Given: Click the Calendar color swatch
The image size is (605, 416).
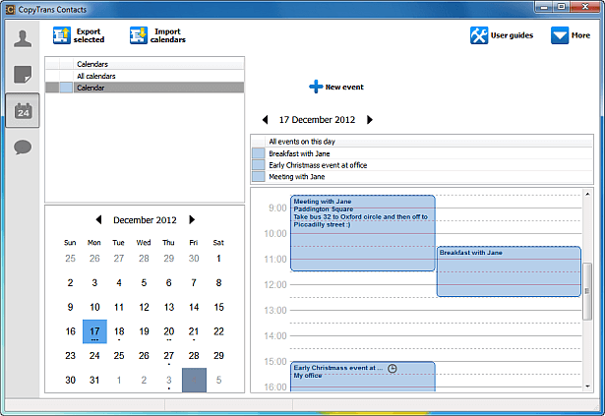Looking at the screenshot, I should (x=66, y=88).
